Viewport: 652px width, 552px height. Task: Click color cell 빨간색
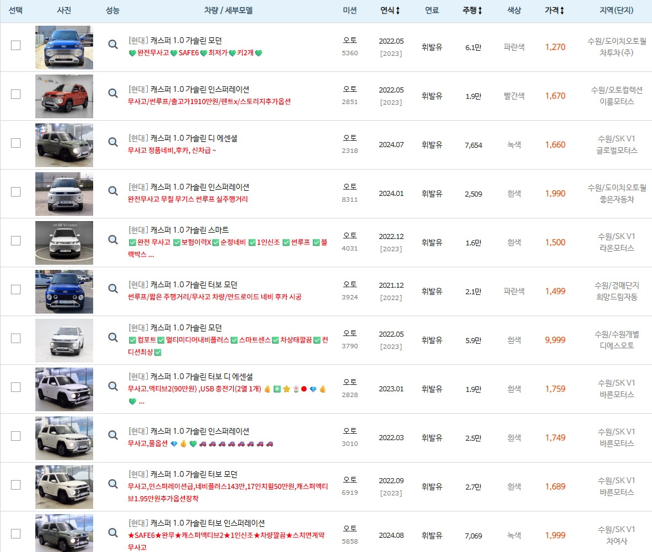point(514,96)
